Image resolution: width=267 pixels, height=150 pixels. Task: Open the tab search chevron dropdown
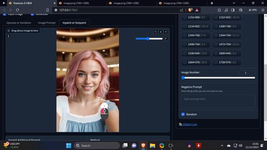234,3
